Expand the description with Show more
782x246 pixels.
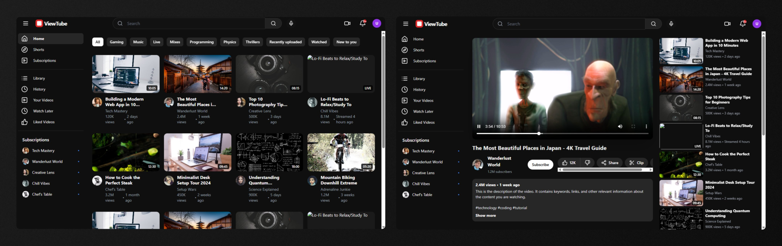pyautogui.click(x=485, y=215)
